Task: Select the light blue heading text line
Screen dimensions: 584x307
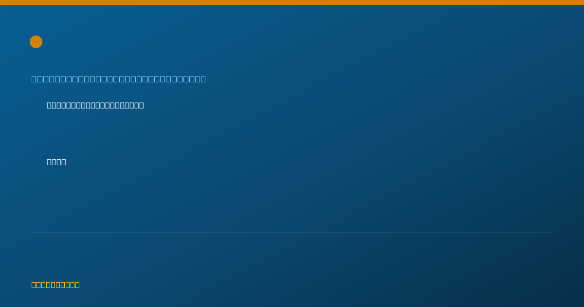Action: tap(119, 79)
